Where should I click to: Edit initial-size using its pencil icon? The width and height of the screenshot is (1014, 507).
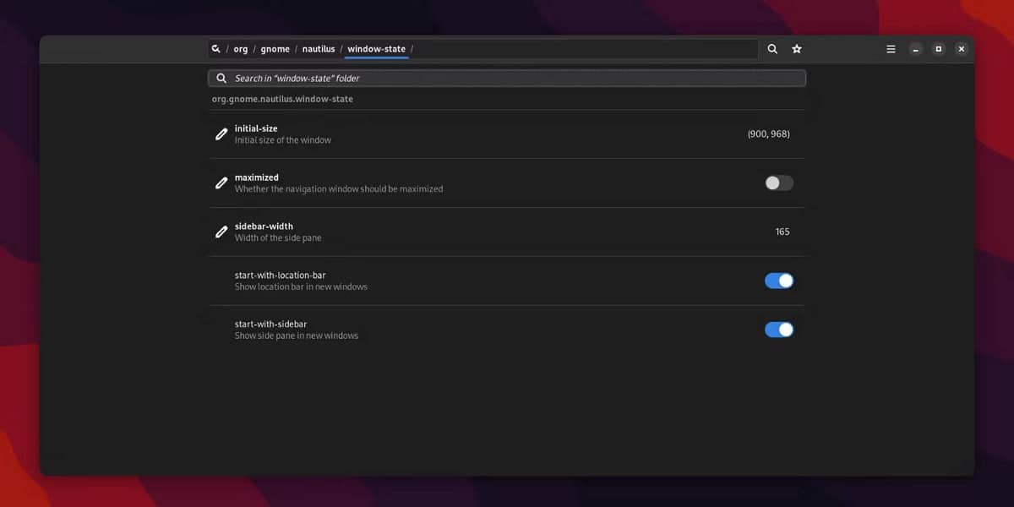[221, 134]
